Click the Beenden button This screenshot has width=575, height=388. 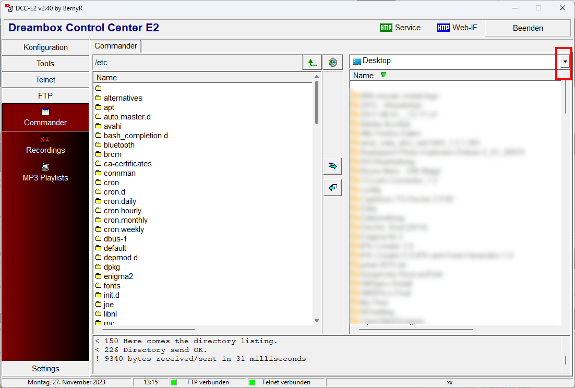coord(528,28)
